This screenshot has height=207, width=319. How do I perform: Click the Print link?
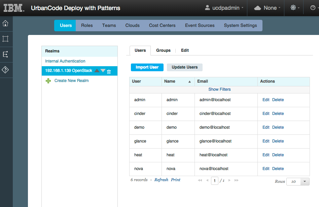pyautogui.click(x=176, y=180)
